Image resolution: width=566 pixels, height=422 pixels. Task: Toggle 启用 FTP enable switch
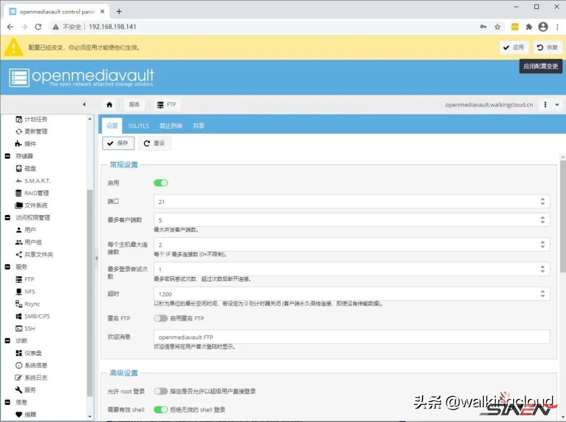coord(161,182)
